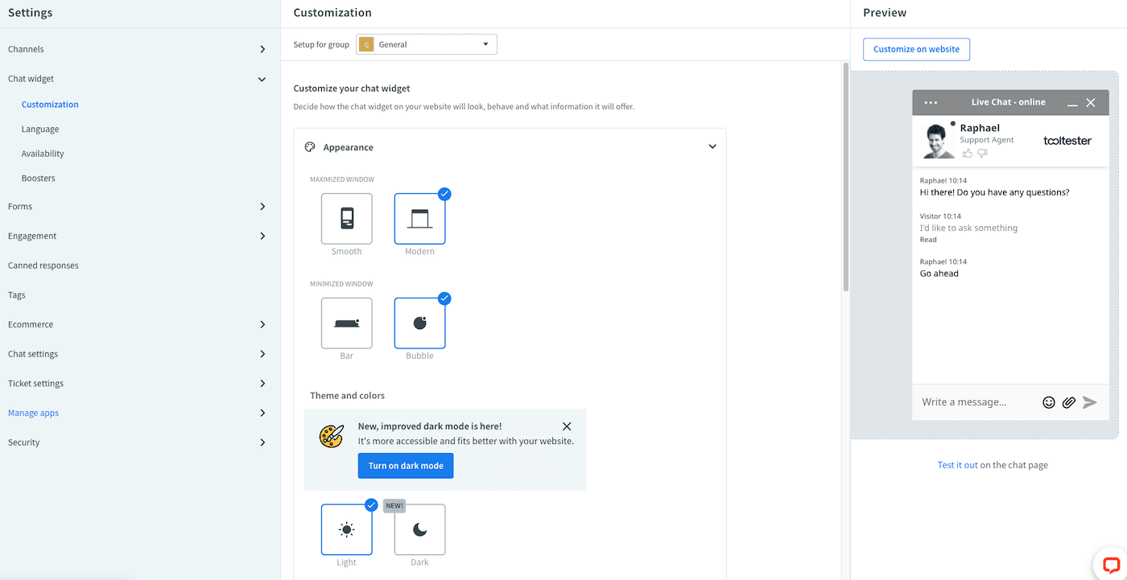
Task: Choose the Bar minimized window option
Action: click(x=346, y=323)
